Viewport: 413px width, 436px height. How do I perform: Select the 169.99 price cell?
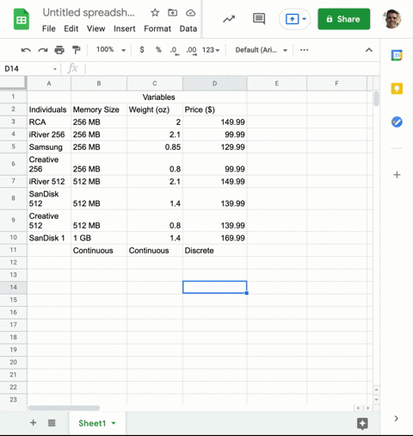coord(214,238)
